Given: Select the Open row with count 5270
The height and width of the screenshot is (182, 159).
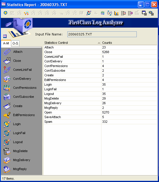Looking at the screenshot, I should coord(100,112).
